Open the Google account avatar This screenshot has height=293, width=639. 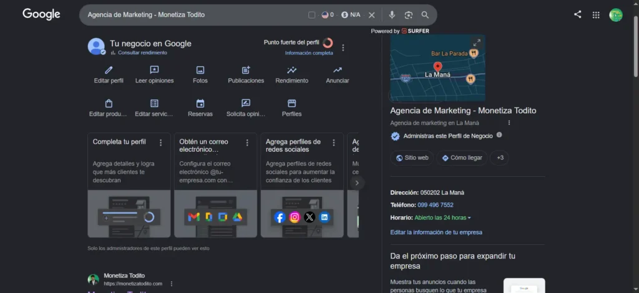click(616, 15)
